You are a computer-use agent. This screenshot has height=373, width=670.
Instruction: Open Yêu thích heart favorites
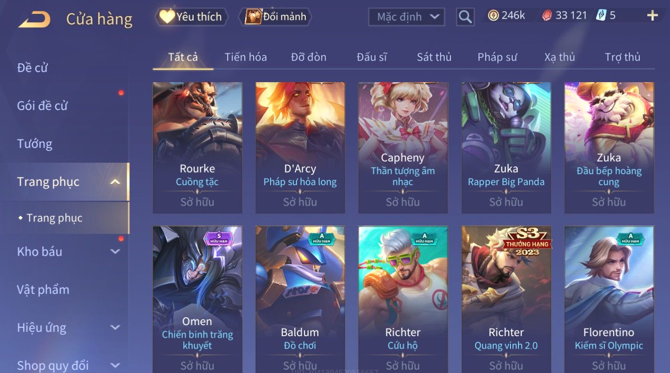click(191, 17)
